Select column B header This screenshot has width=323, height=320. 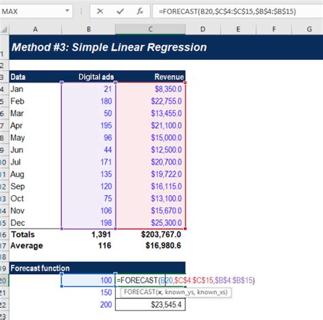pyautogui.click(x=89, y=29)
